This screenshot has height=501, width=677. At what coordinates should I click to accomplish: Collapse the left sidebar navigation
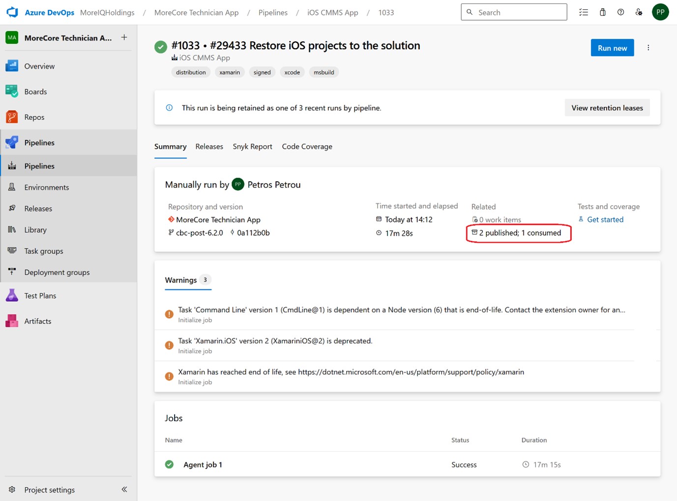point(124,489)
